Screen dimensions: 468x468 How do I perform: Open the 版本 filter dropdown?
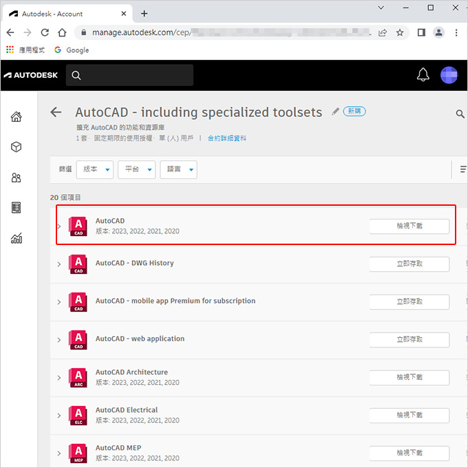[94, 169]
